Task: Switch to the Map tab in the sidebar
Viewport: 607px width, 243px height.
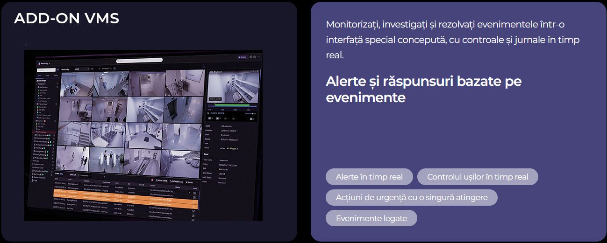Action: tap(48, 75)
